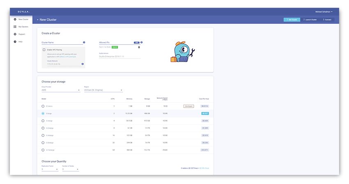Click the Support icon in sidebar
Screen dimensions: 349x184
tap(15, 34)
